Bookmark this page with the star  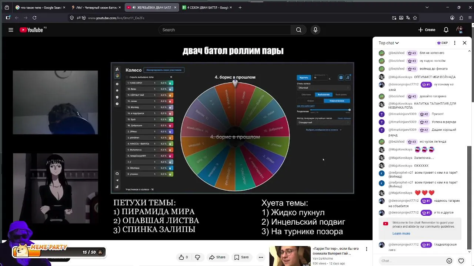[x=415, y=18]
